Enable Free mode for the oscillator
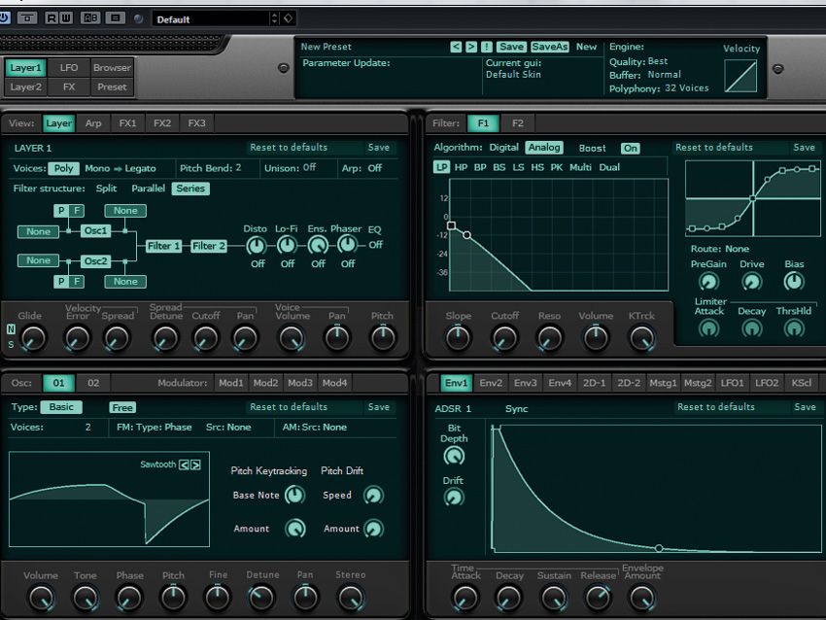826x620 pixels. tap(122, 407)
